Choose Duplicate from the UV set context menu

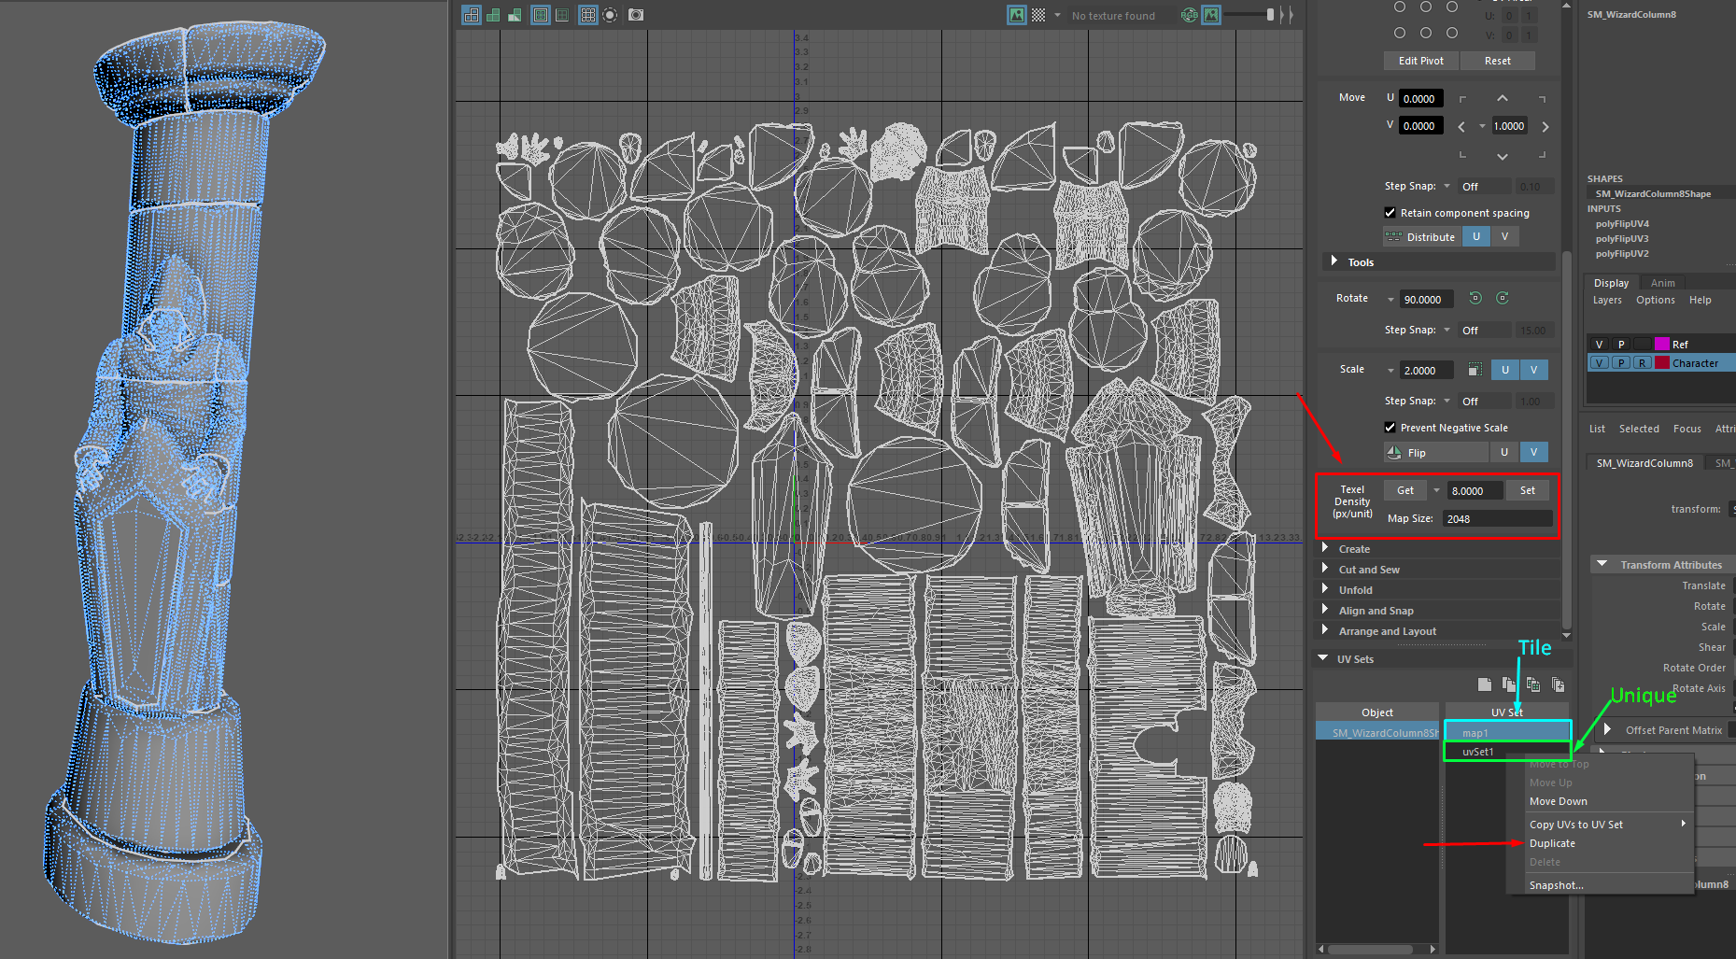[1553, 843]
